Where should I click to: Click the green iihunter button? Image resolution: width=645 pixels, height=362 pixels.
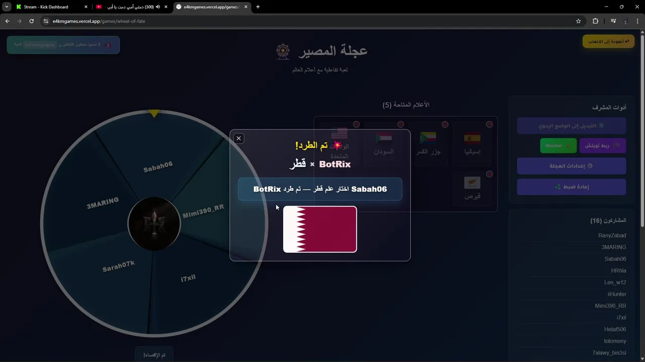558,146
